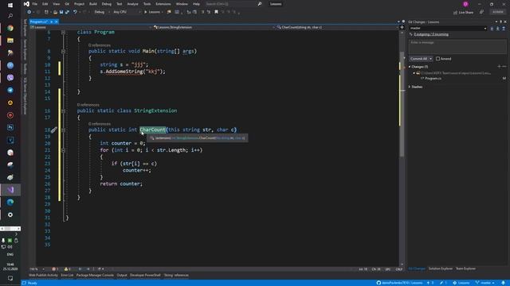Collapse the Changes section
This screenshot has width=510, height=286.
pos(410,67)
